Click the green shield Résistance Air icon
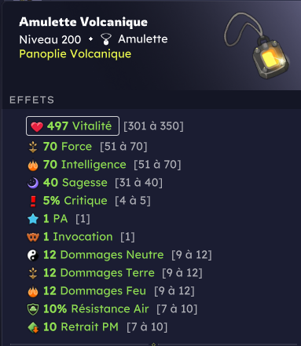 coord(33,309)
